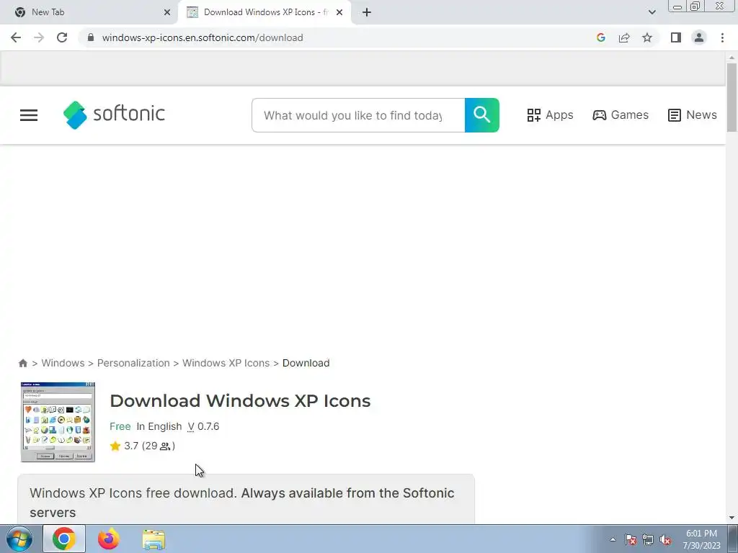Open File Explorer taskbar icon

[x=154, y=539]
